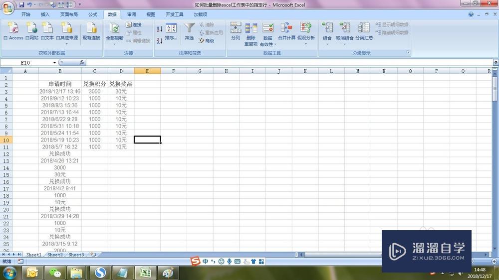Open the Name Box dropdown arrow

click(x=54, y=63)
